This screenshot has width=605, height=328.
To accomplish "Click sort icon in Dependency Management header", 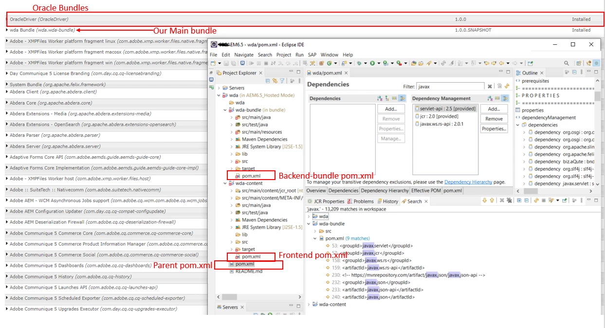I will pyautogui.click(x=490, y=98).
